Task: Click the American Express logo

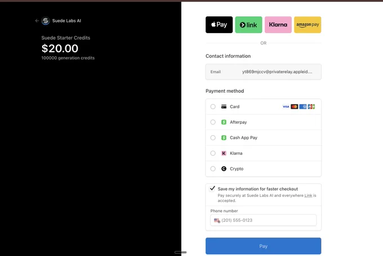Action: [303, 107]
